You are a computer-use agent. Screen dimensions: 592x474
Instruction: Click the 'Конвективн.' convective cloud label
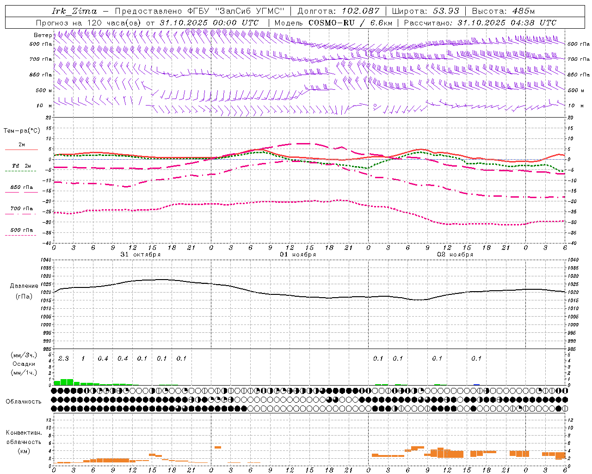tap(24, 433)
